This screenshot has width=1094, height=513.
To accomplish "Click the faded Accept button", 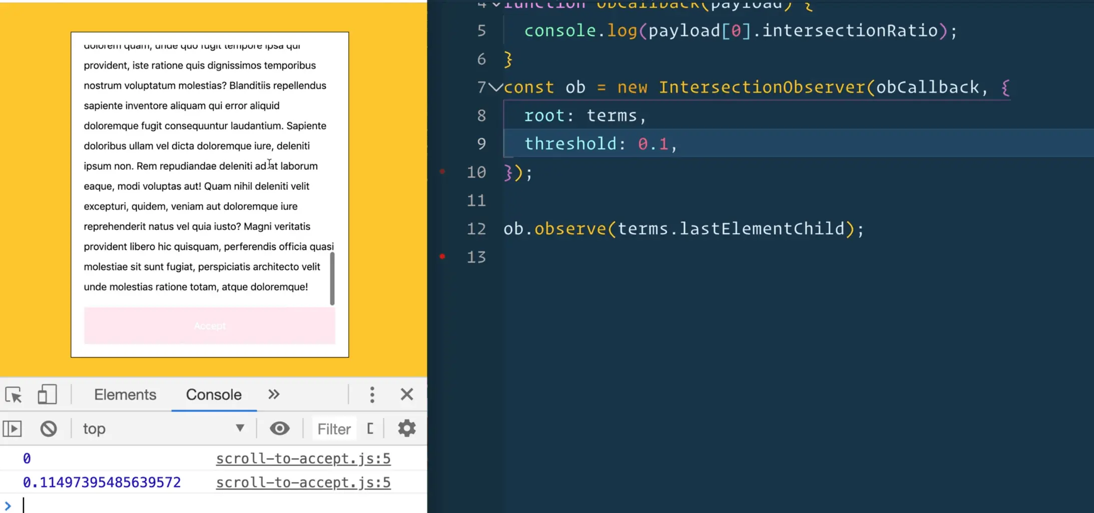I will click(x=210, y=326).
